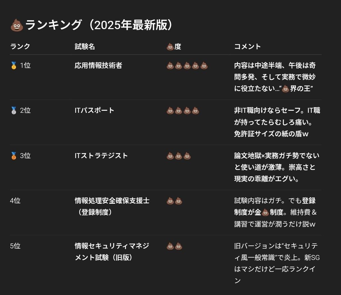Click the gold medal icon for 1位

coord(14,65)
